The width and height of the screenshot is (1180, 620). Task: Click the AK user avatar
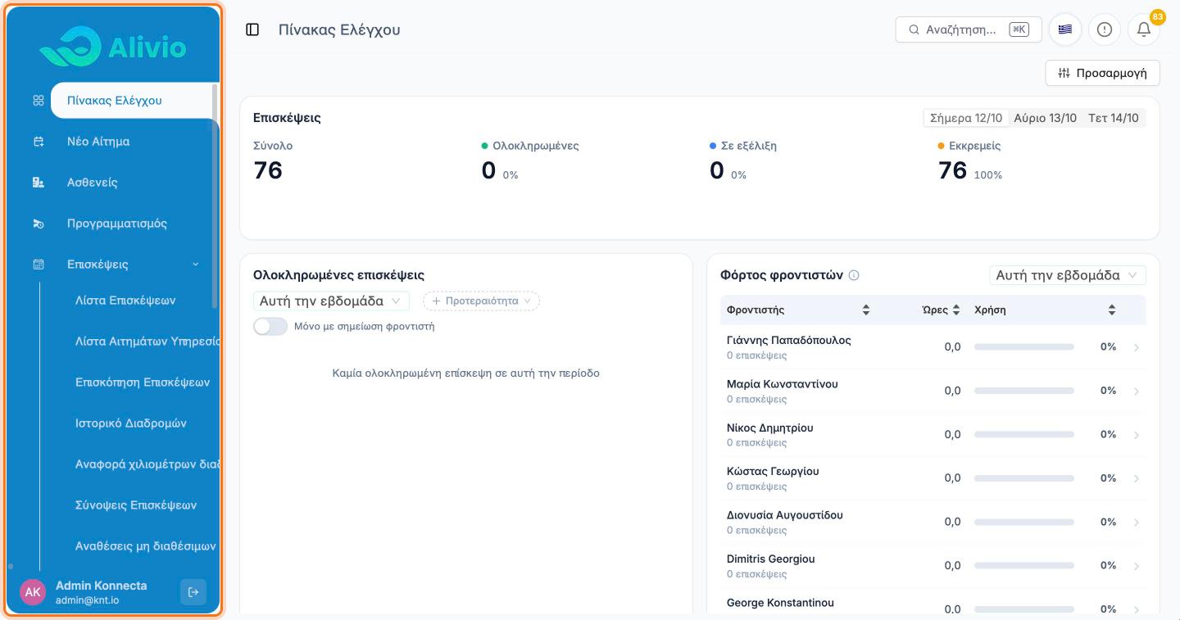coord(33,592)
